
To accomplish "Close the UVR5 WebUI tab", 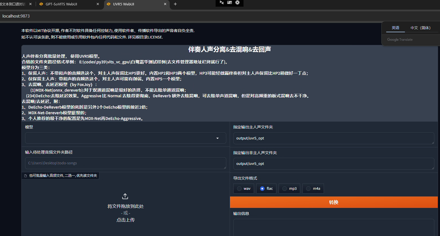I will pyautogui.click(x=165, y=4).
